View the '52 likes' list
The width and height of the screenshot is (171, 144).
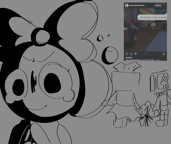point(129,58)
